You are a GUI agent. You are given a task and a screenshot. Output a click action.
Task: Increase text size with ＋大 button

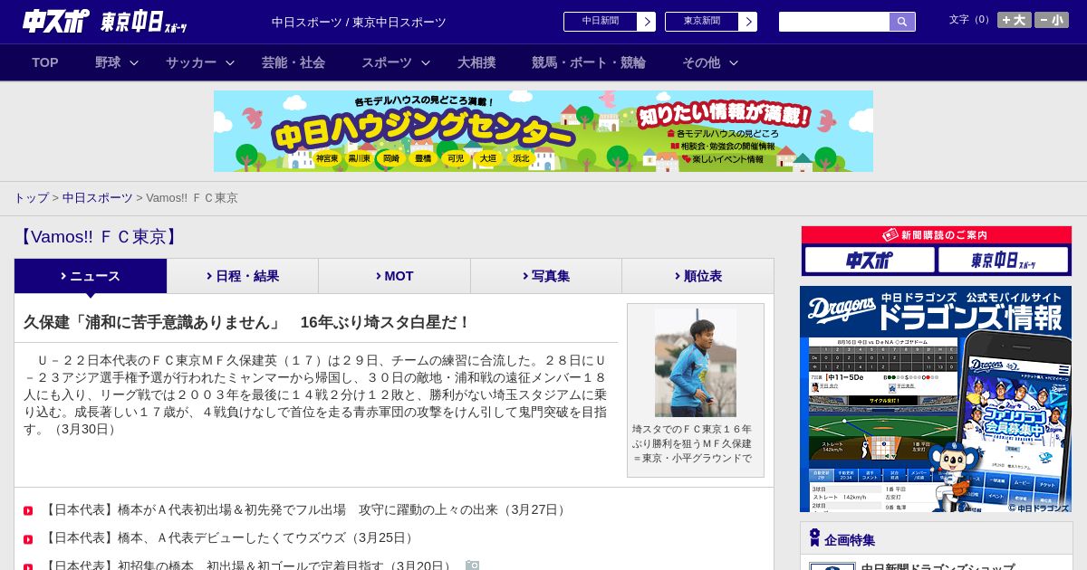1014,20
